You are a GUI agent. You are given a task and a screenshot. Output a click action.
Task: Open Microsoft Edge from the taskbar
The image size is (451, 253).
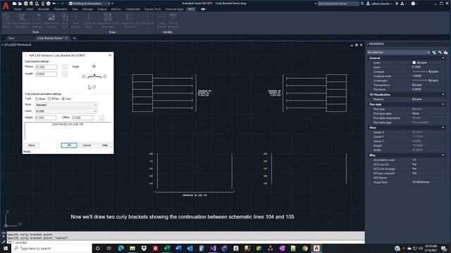point(121,248)
